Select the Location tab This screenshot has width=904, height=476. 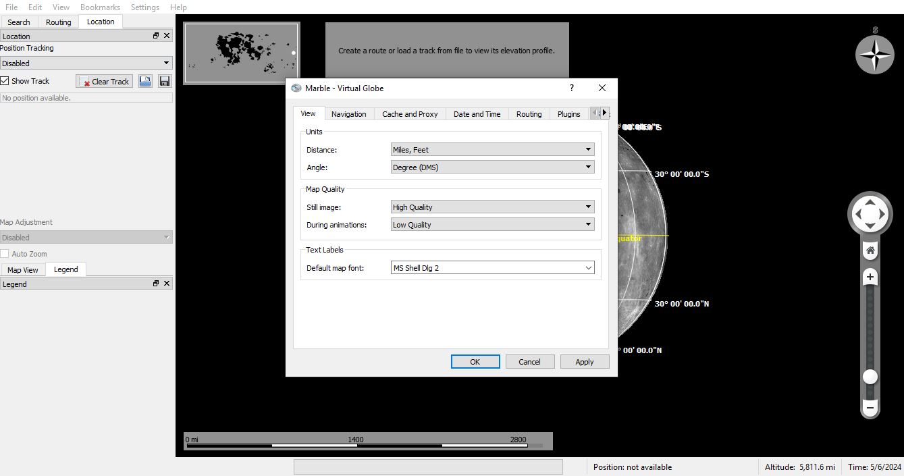[101, 22]
